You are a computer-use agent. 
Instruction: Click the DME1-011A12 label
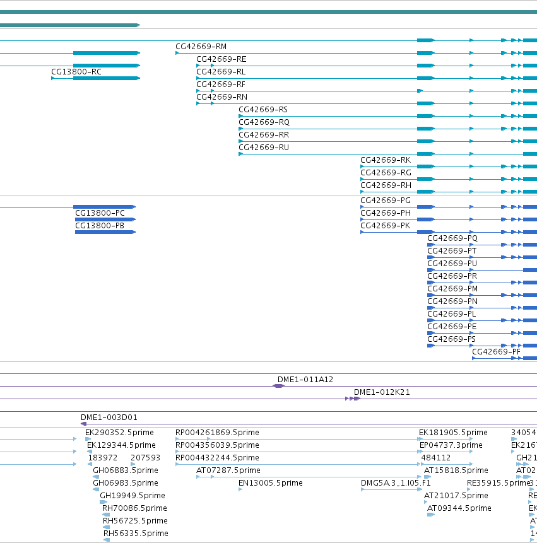tap(305, 380)
